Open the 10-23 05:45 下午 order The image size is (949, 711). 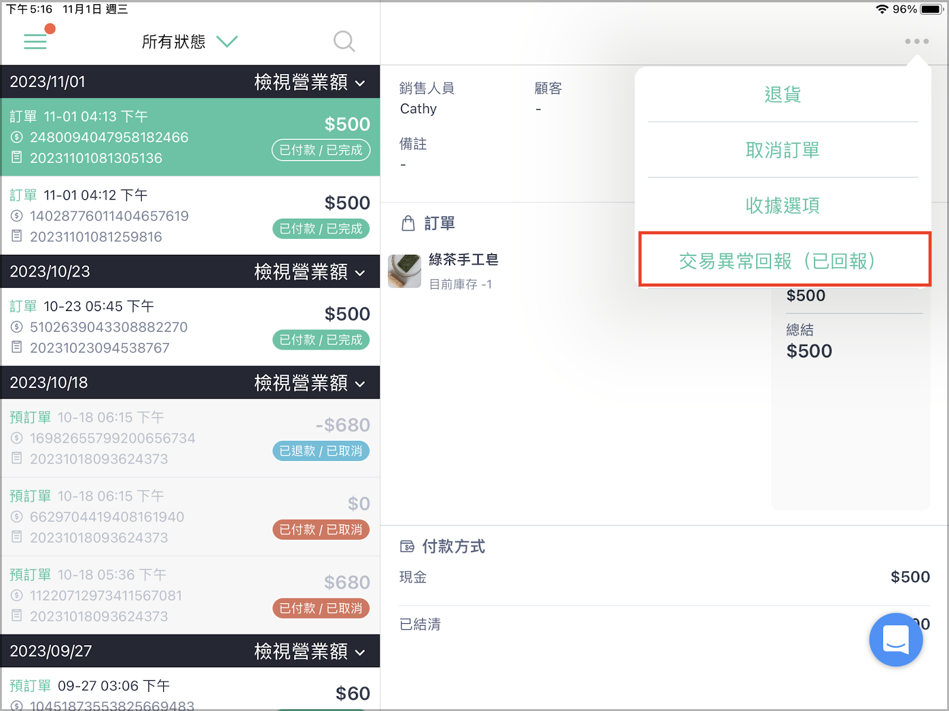point(190,327)
